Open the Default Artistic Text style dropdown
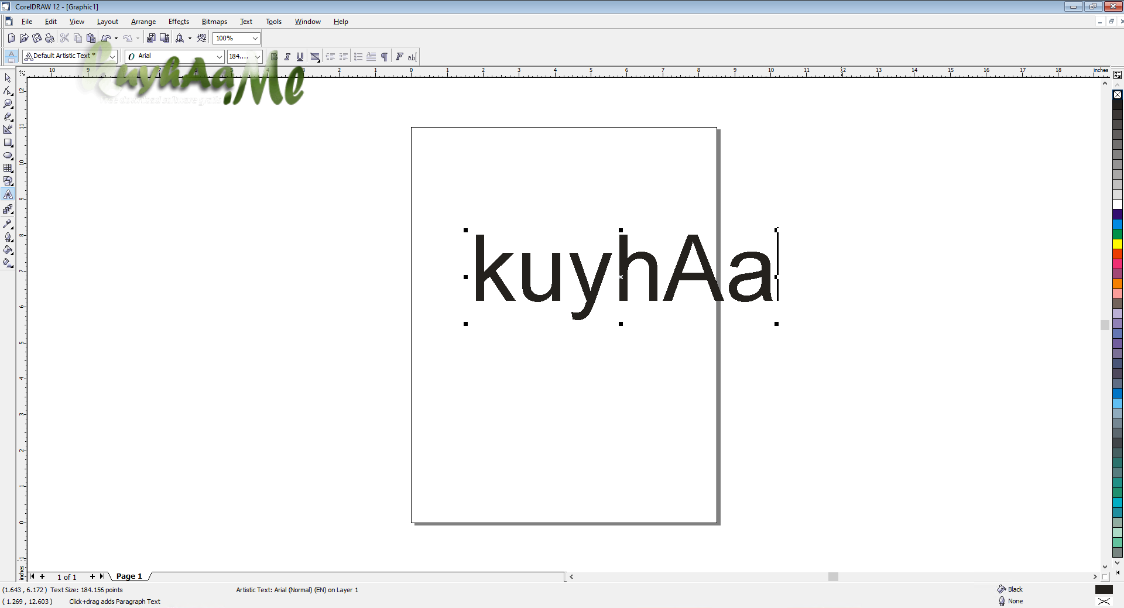Image resolution: width=1124 pixels, height=608 pixels. click(x=112, y=57)
